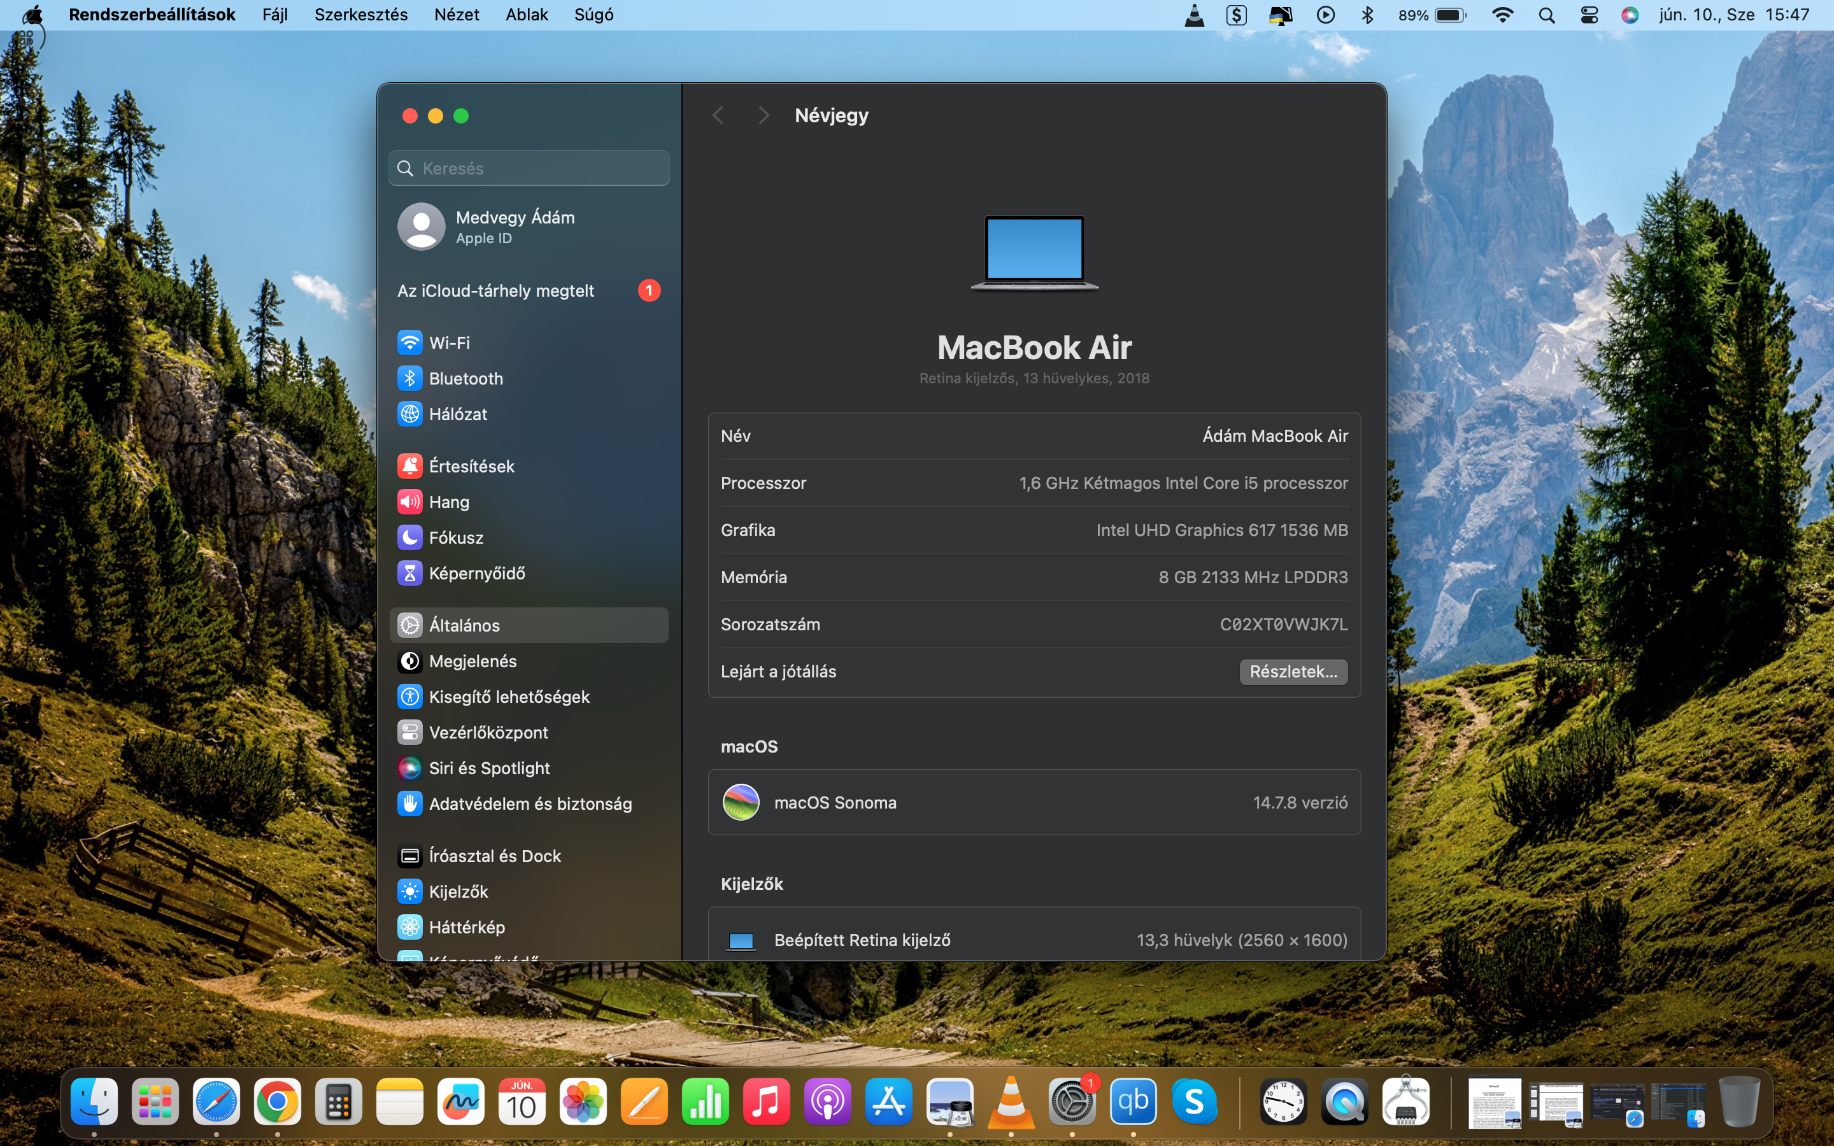Open Freeform from the Dock

(461, 1101)
